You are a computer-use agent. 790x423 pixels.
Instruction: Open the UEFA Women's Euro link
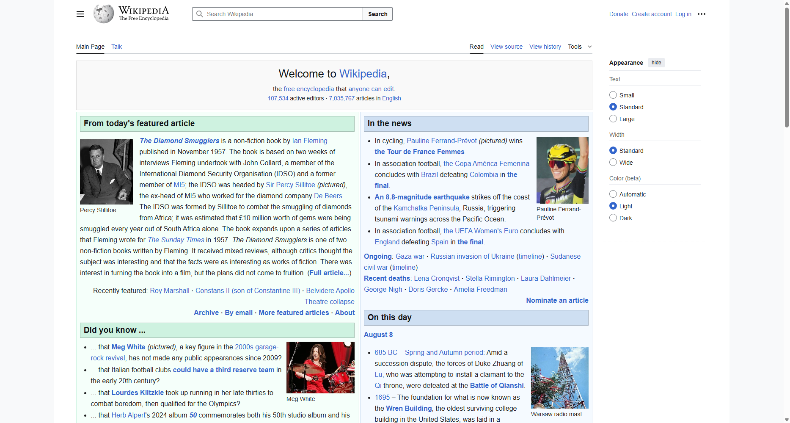481,231
